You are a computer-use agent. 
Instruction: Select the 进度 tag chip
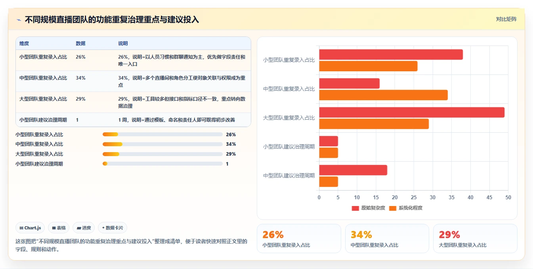coord(84,228)
